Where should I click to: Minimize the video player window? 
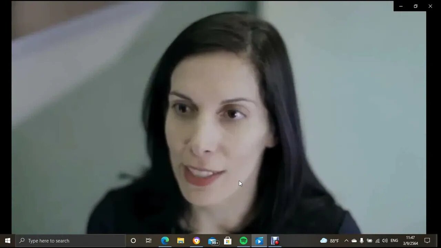[x=401, y=6]
